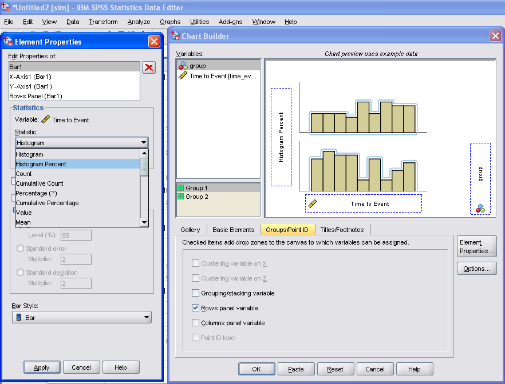Click the Group 1 category icon

[181, 188]
